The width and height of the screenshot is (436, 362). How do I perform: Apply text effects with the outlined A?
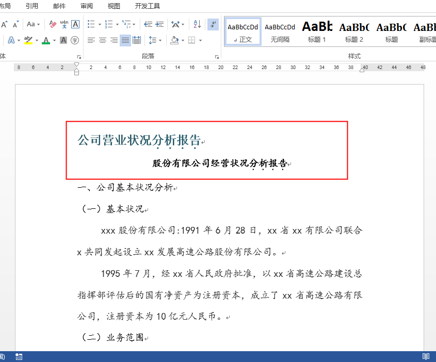click(11, 40)
